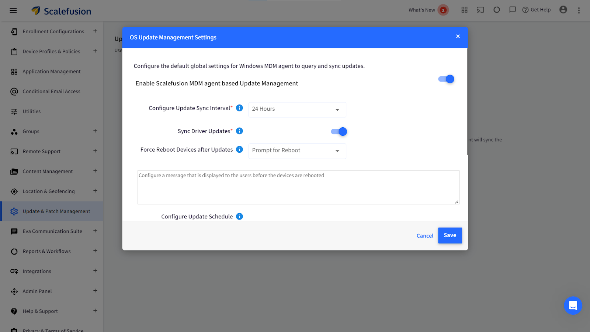590x332 pixels.
Task: Click the Enrollment Configurations sidebar icon
Action: tap(14, 32)
